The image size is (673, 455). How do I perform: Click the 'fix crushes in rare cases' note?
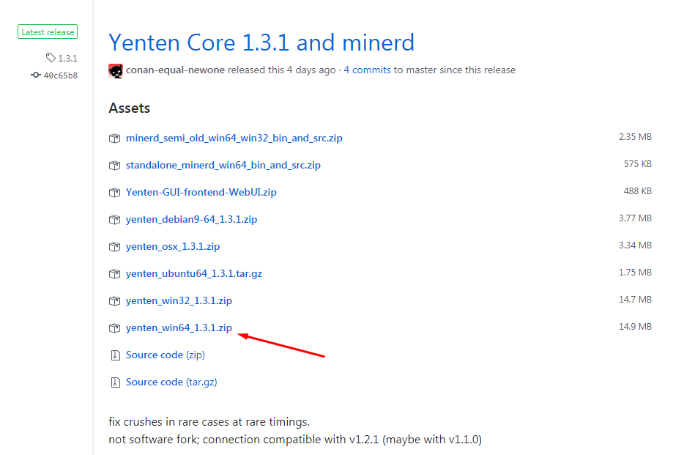(209, 422)
